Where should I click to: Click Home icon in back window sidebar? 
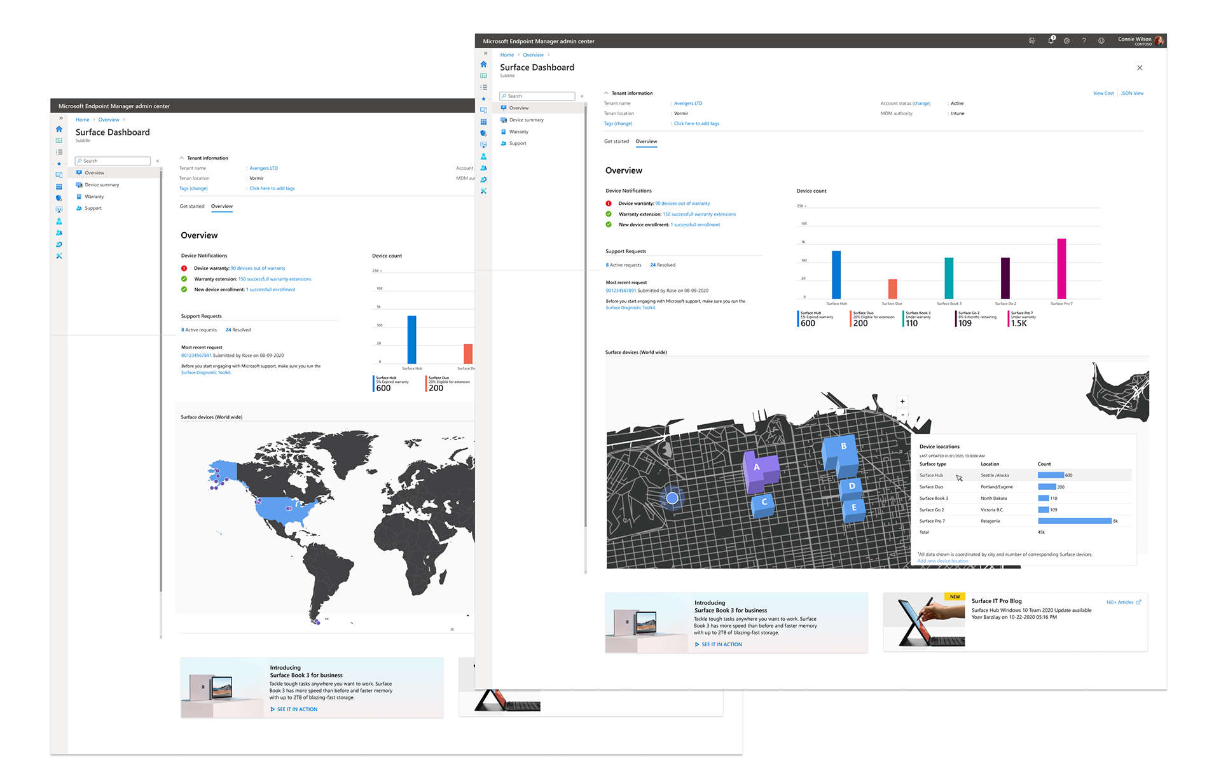point(59,129)
